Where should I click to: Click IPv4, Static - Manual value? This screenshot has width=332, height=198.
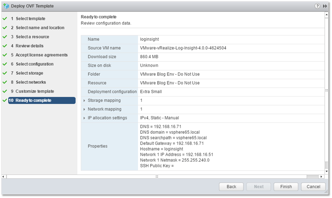(x=160, y=118)
